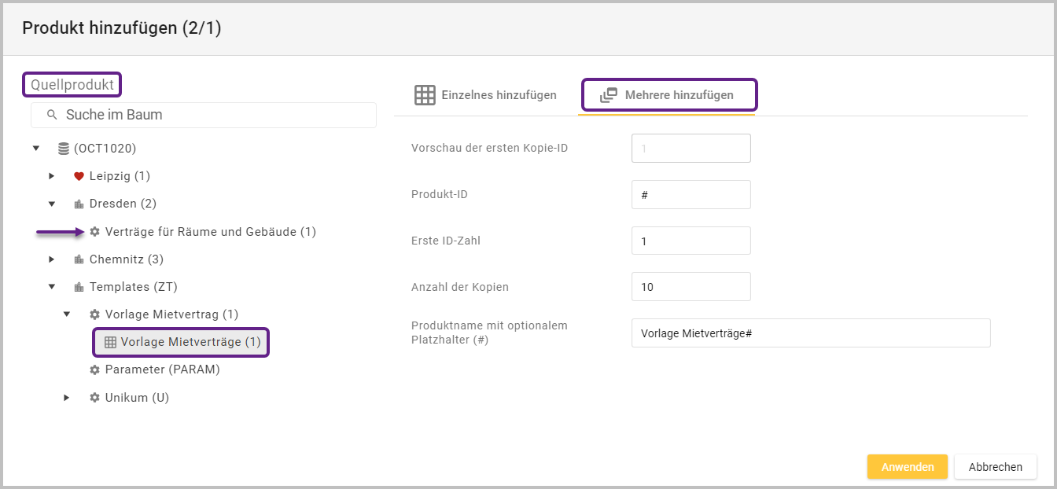Viewport: 1057px width, 489px height.
Task: Select the Mehrere hinzufügen tab
Action: [x=668, y=95]
